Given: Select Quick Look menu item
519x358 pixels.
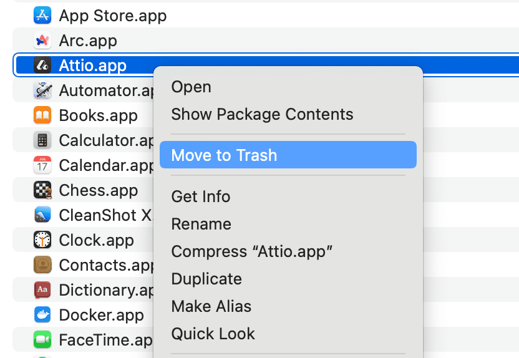Looking at the screenshot, I should tap(213, 334).
